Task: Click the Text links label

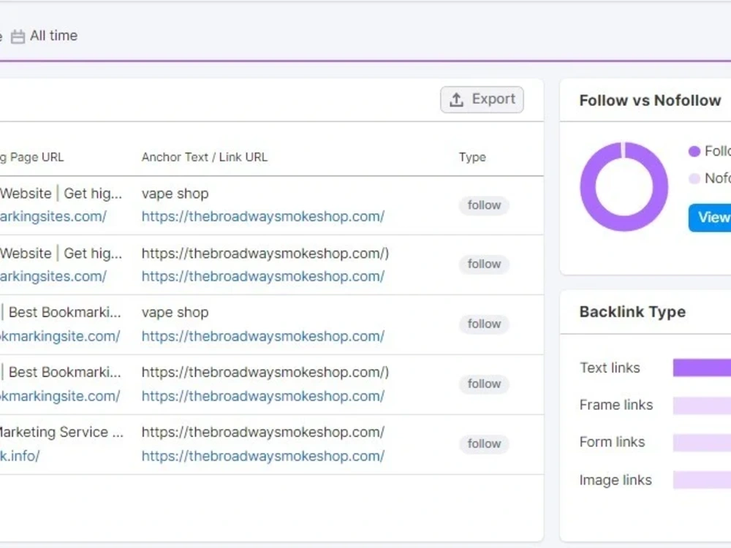Action: click(610, 368)
